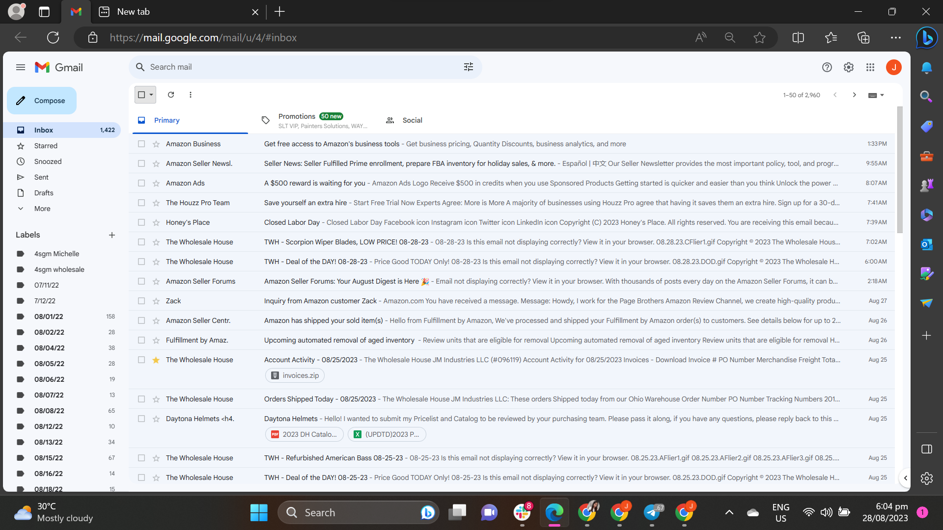Click the message list vertical scrollbar
This screenshot has width=943, height=530.
[x=900, y=169]
